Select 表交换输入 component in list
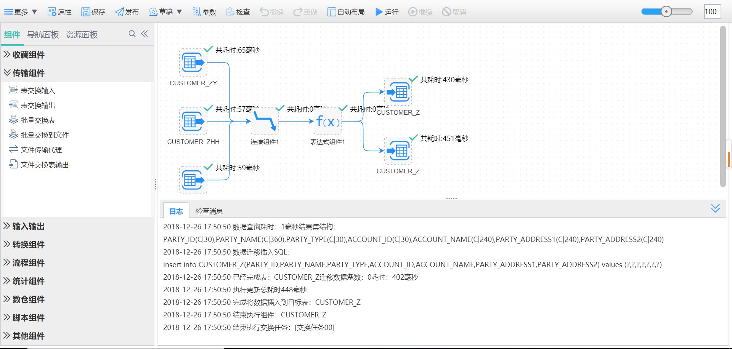The image size is (732, 349). (x=37, y=91)
